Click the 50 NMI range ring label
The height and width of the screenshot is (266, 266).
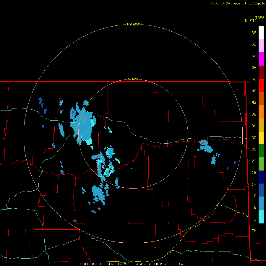click(x=133, y=79)
